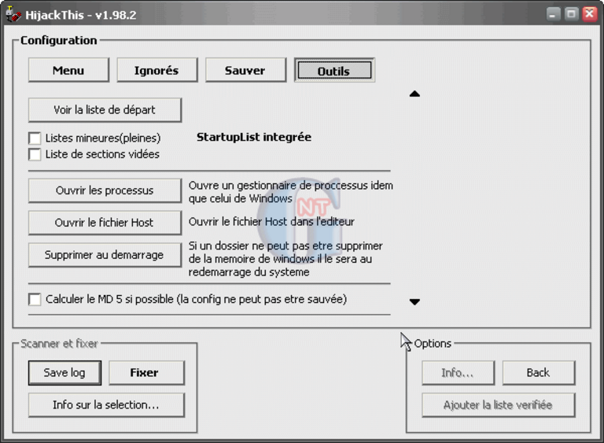Click the 'Ouvre un gestionnaire de proccessus' description
Screen dimensions: 604x443
[291, 192]
